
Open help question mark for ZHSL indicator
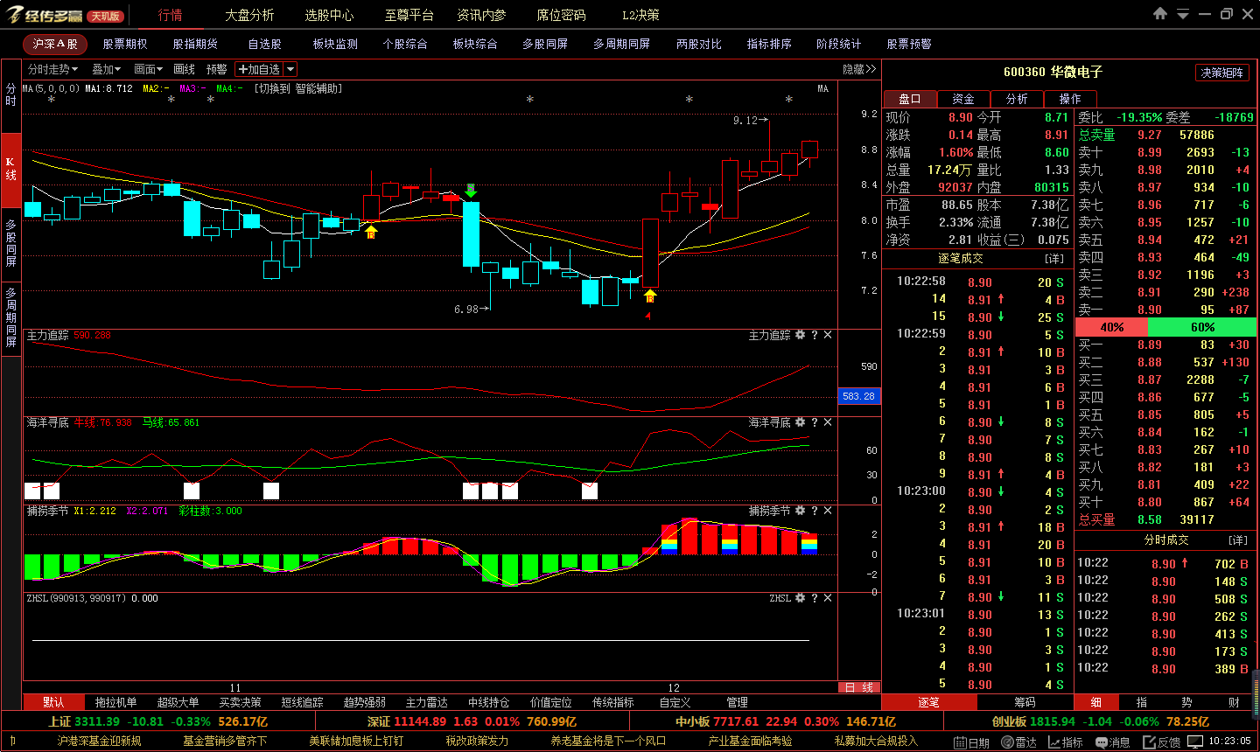[815, 598]
